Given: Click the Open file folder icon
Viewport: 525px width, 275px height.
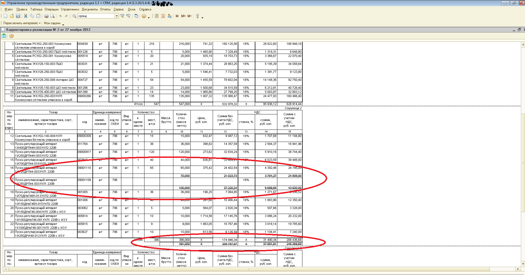Looking at the screenshot, I should [x=12, y=16].
